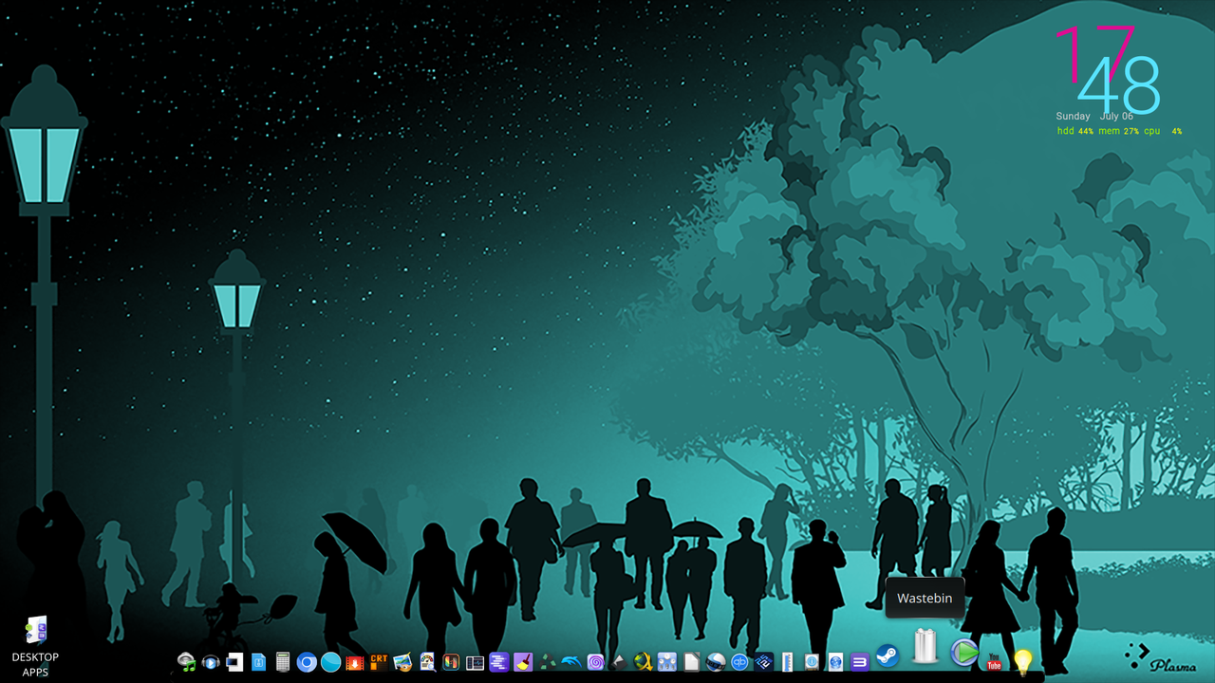The image size is (1215, 683).
Task: Launch the blue Dolphin emulator icon
Action: pos(571,662)
